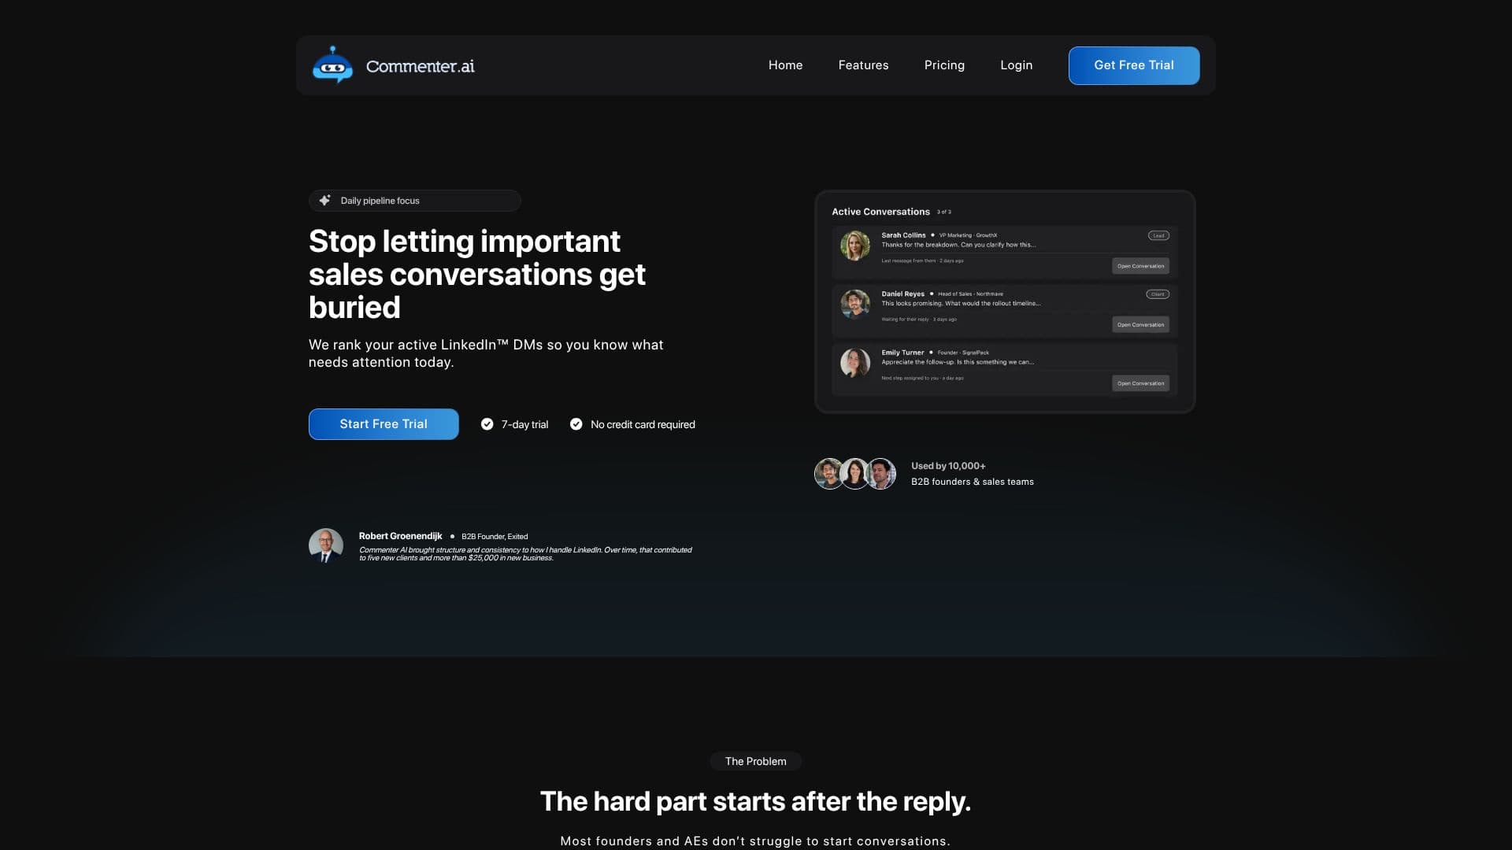Click the name Daniel Reyes
1512x850 pixels.
(x=902, y=294)
